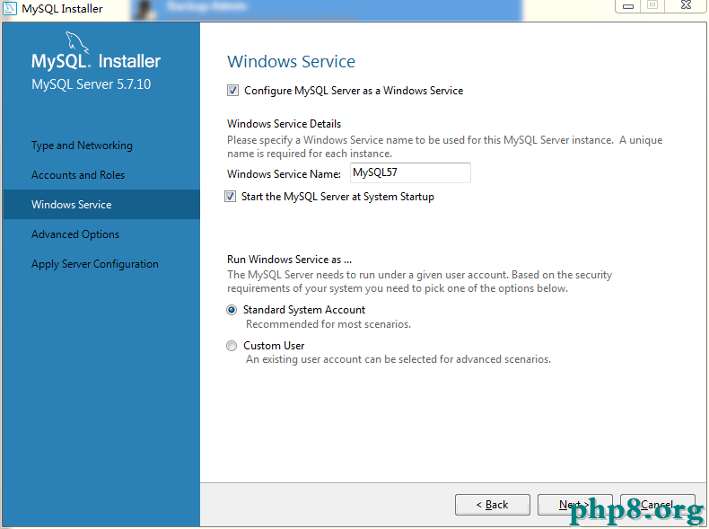Viewport: 709px width, 529px height.
Task: Click the 'Windows Service Name:' label
Action: point(284,174)
